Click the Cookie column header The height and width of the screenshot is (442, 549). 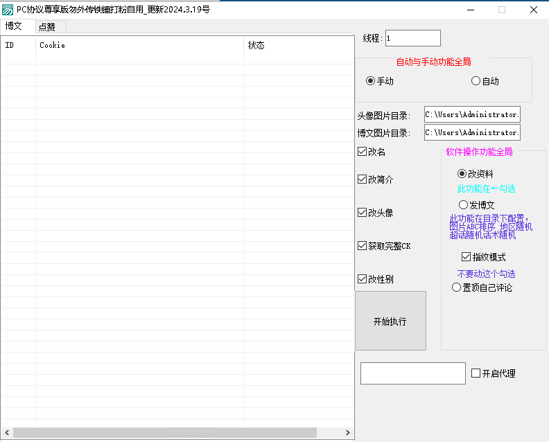[139, 46]
